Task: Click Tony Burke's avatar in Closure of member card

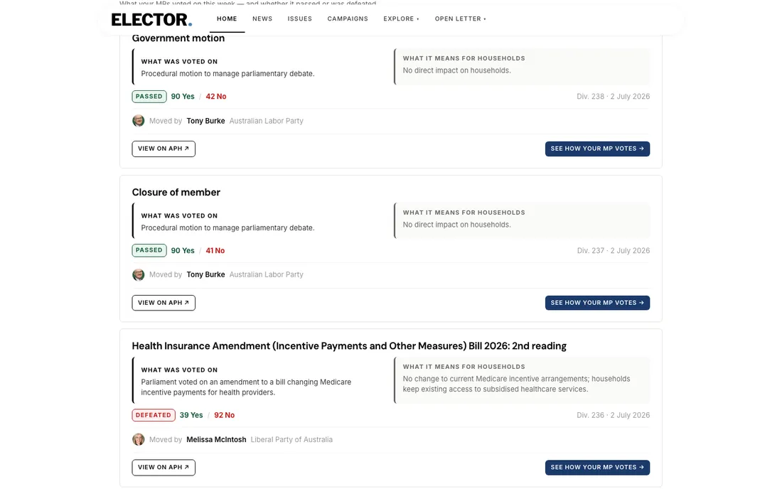Action: [x=138, y=274]
